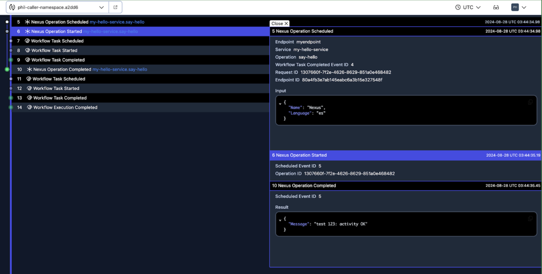542x274 pixels.
Task: Click the eyeglasses data encoder icon
Action: 496,7
